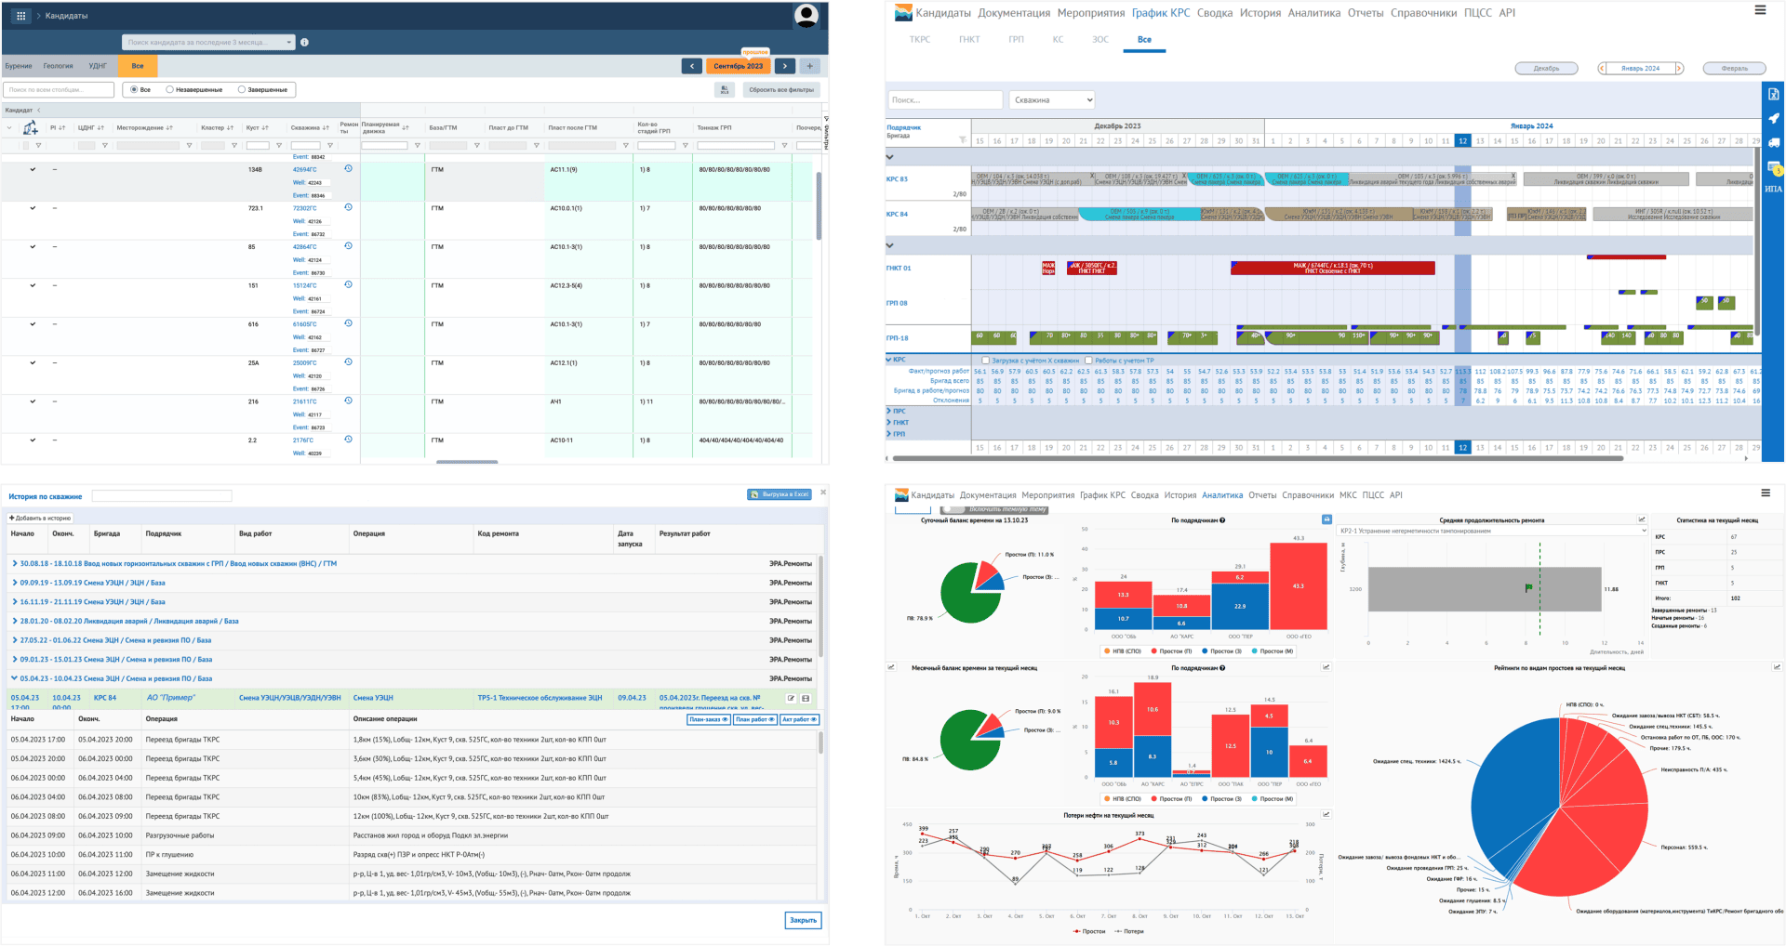1786x946 pixels.
Task: Click the schedule Поиск search field
Action: [x=943, y=99]
